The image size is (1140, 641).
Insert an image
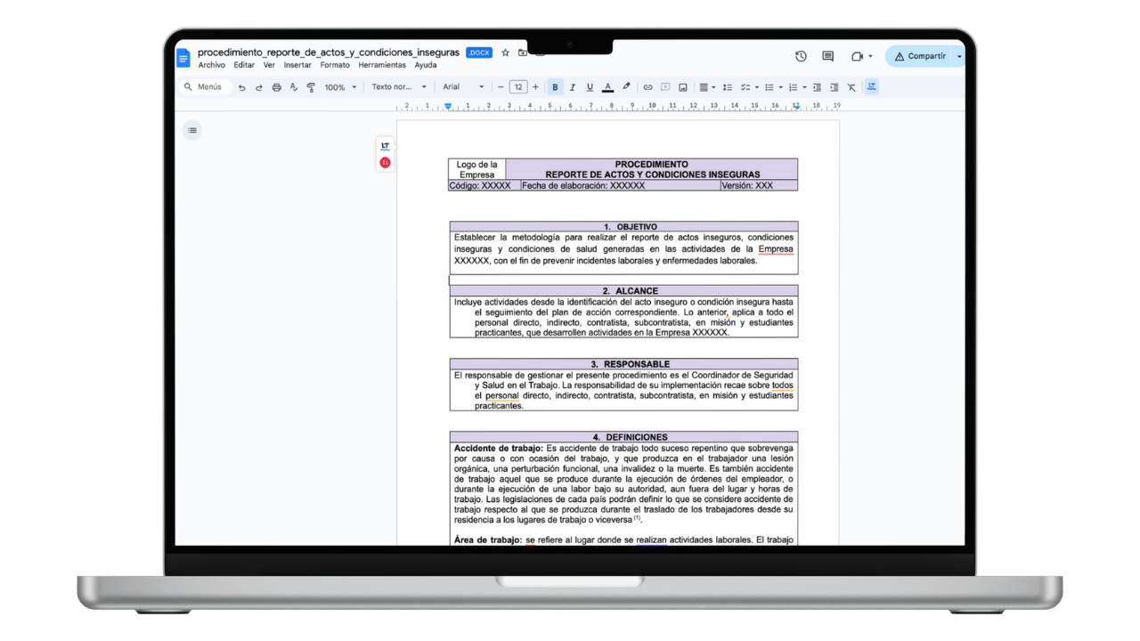point(681,86)
